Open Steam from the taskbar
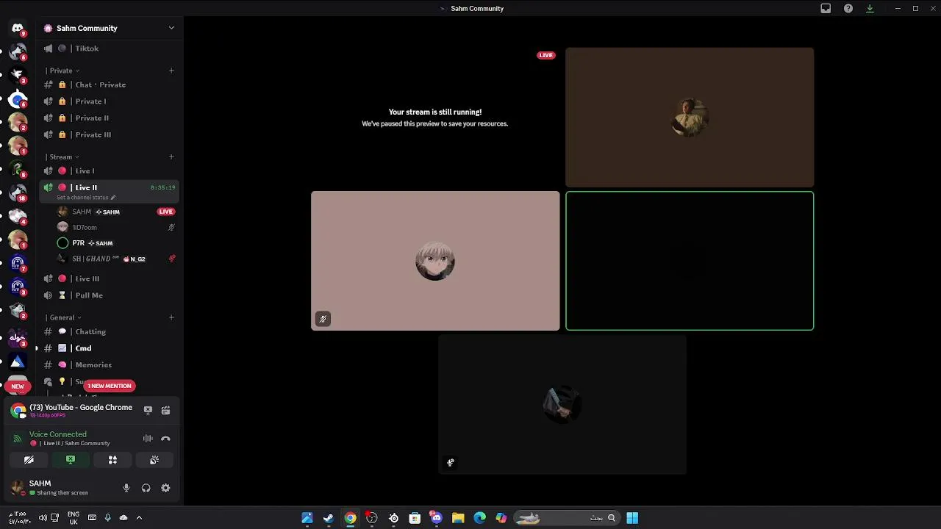 329,518
